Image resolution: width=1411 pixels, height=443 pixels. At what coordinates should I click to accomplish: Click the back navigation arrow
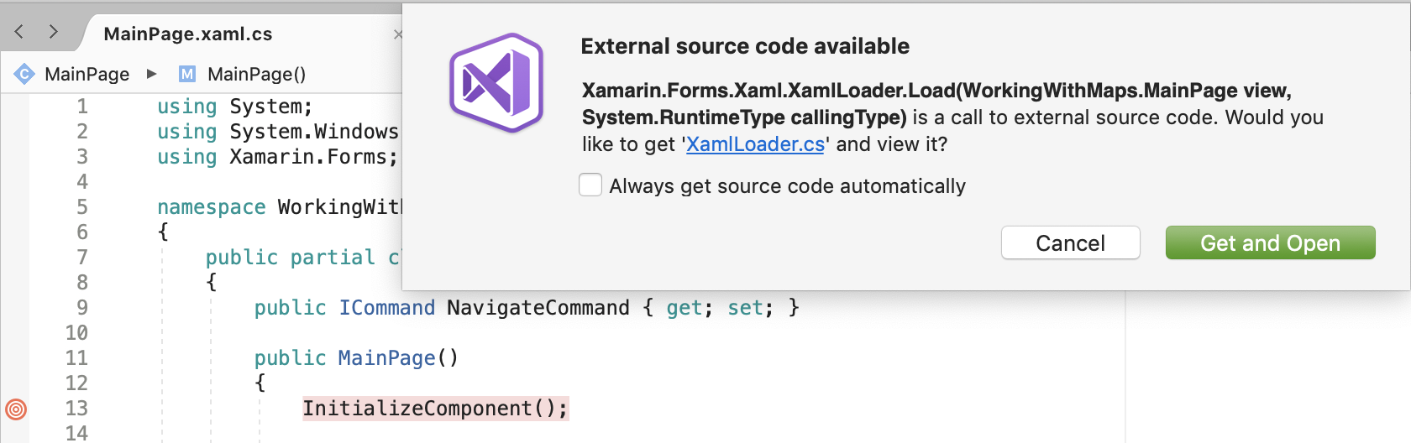pyautogui.click(x=19, y=32)
